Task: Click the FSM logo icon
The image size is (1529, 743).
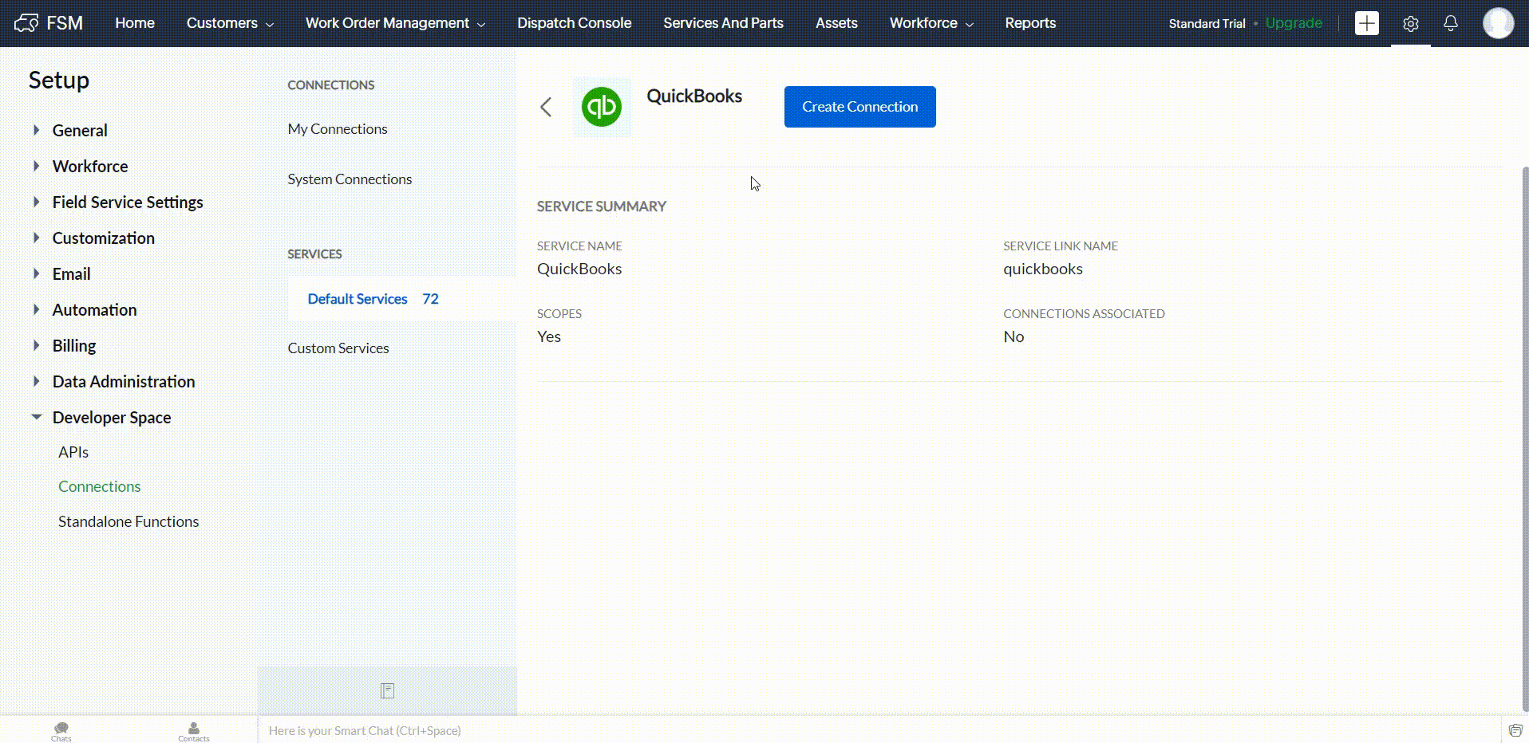Action: (26, 23)
